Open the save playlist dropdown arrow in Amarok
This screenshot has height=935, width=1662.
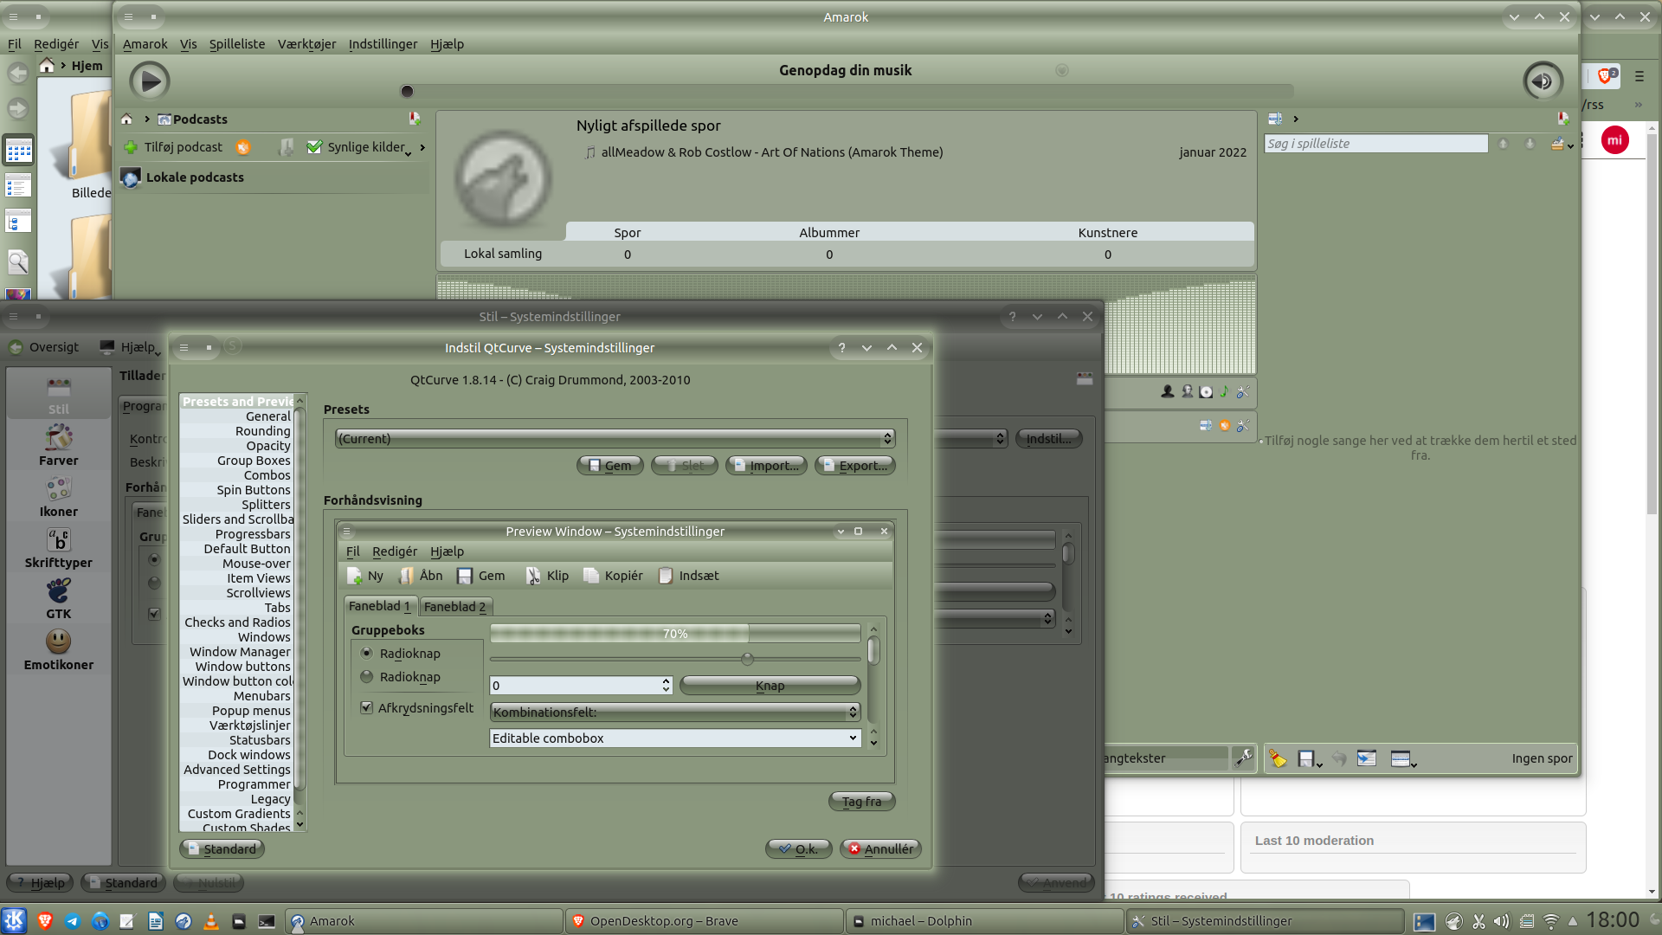click(x=1319, y=764)
